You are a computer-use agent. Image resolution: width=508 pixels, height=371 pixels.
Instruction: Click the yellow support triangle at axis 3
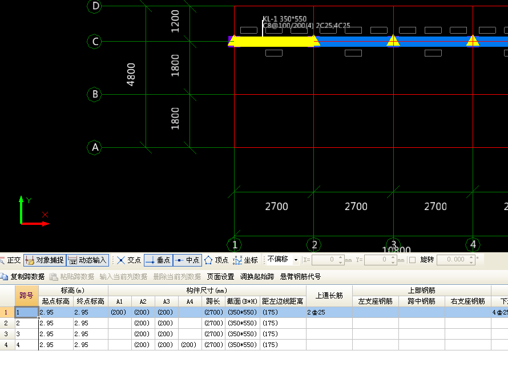click(393, 41)
